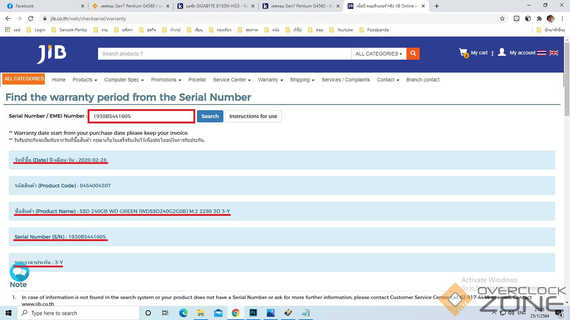The width and height of the screenshot is (570, 320).
Task: Reload the page in Chrome
Action: point(30,19)
